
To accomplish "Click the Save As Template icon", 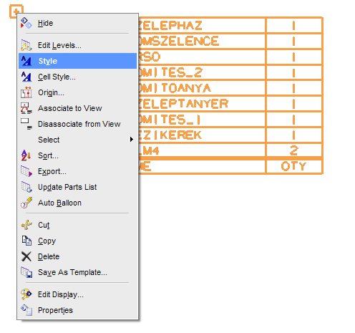I will click(26, 272).
